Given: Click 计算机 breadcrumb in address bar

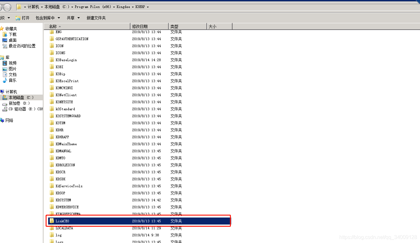Looking at the screenshot, I should point(33,7).
